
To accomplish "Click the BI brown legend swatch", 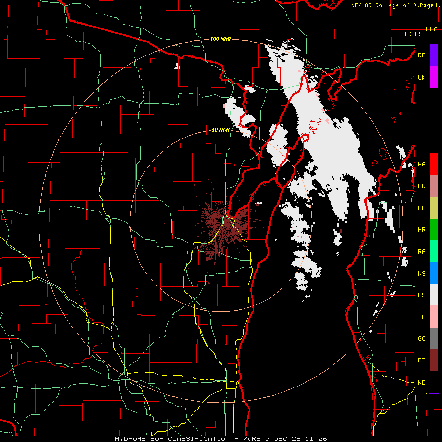I will point(434,360).
